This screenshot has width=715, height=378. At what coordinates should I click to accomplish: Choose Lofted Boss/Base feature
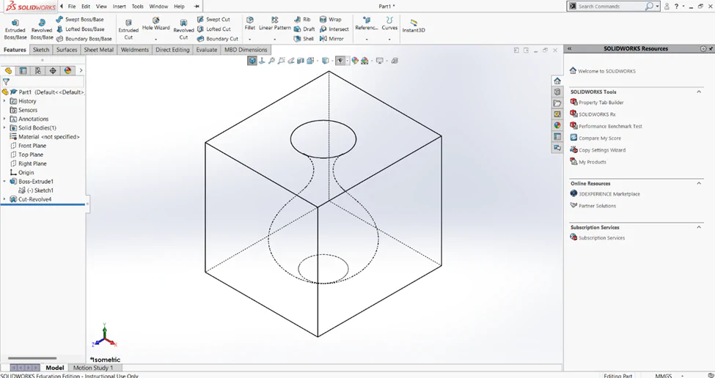point(80,29)
